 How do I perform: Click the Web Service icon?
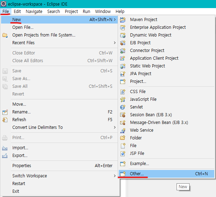tap(123, 130)
